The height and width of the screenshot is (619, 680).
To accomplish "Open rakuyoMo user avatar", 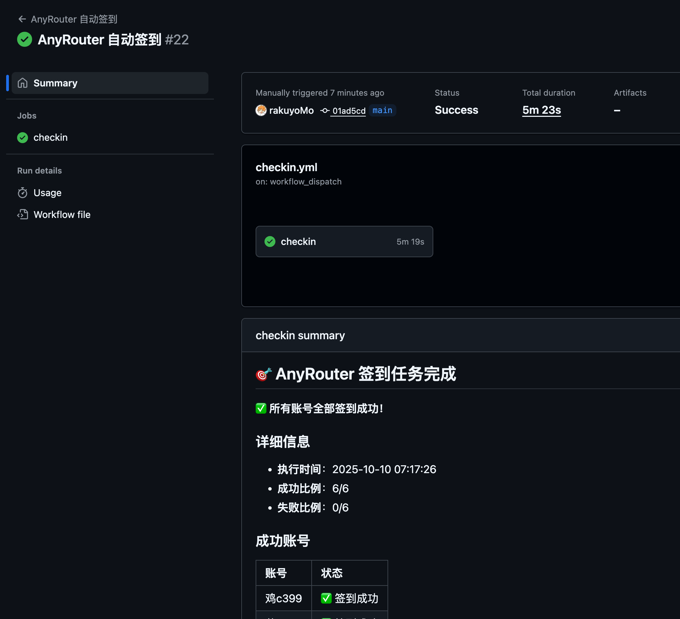I will tap(261, 110).
